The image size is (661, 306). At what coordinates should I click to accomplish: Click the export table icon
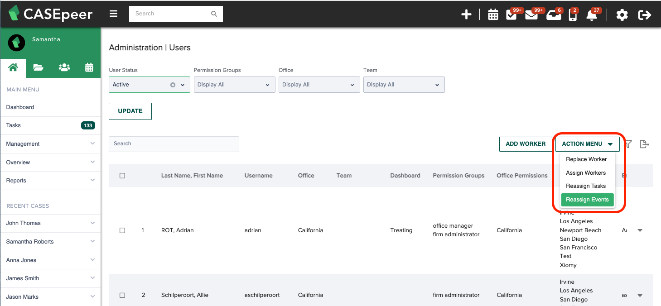pyautogui.click(x=644, y=144)
